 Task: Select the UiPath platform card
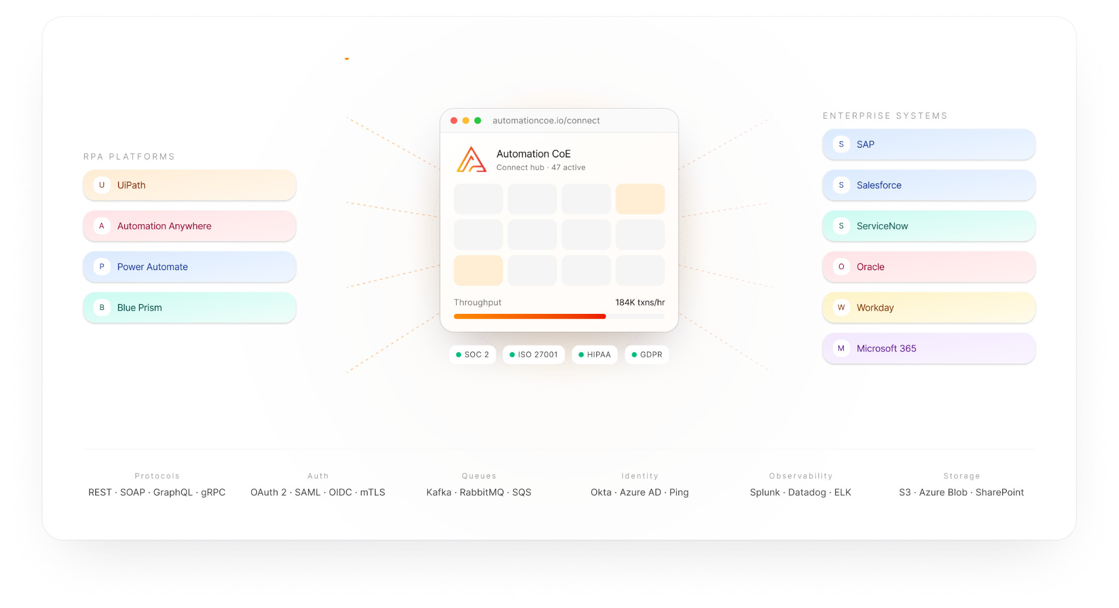point(190,185)
